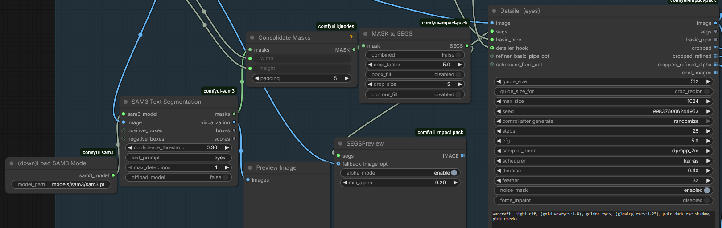Decrease guide_size with the left arrow
This screenshot has width=722, height=228.
[498, 81]
